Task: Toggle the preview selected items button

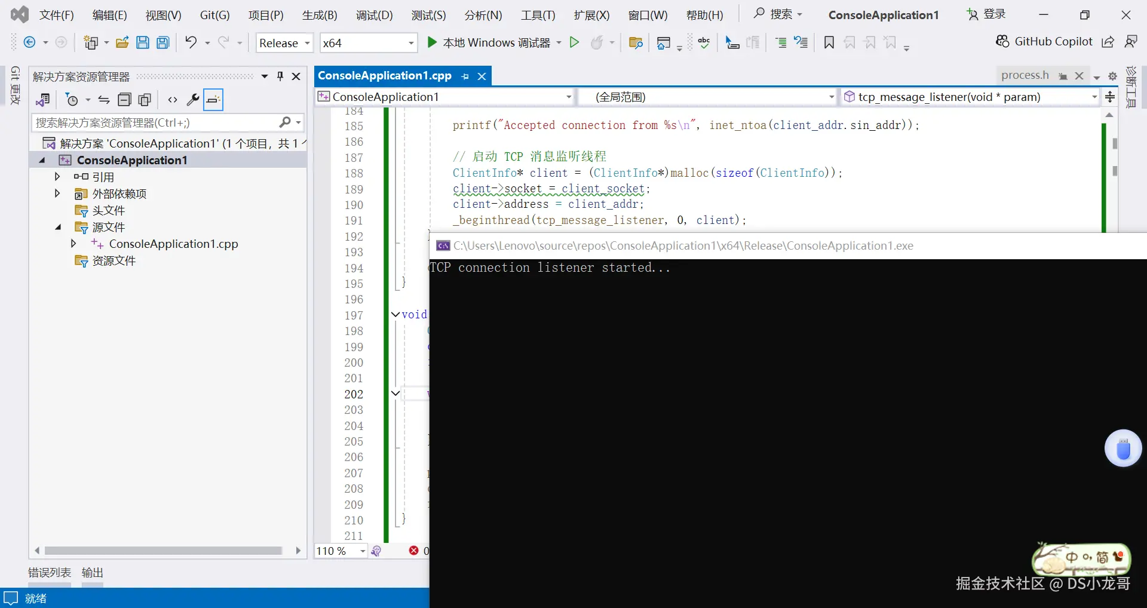Action: (213, 100)
